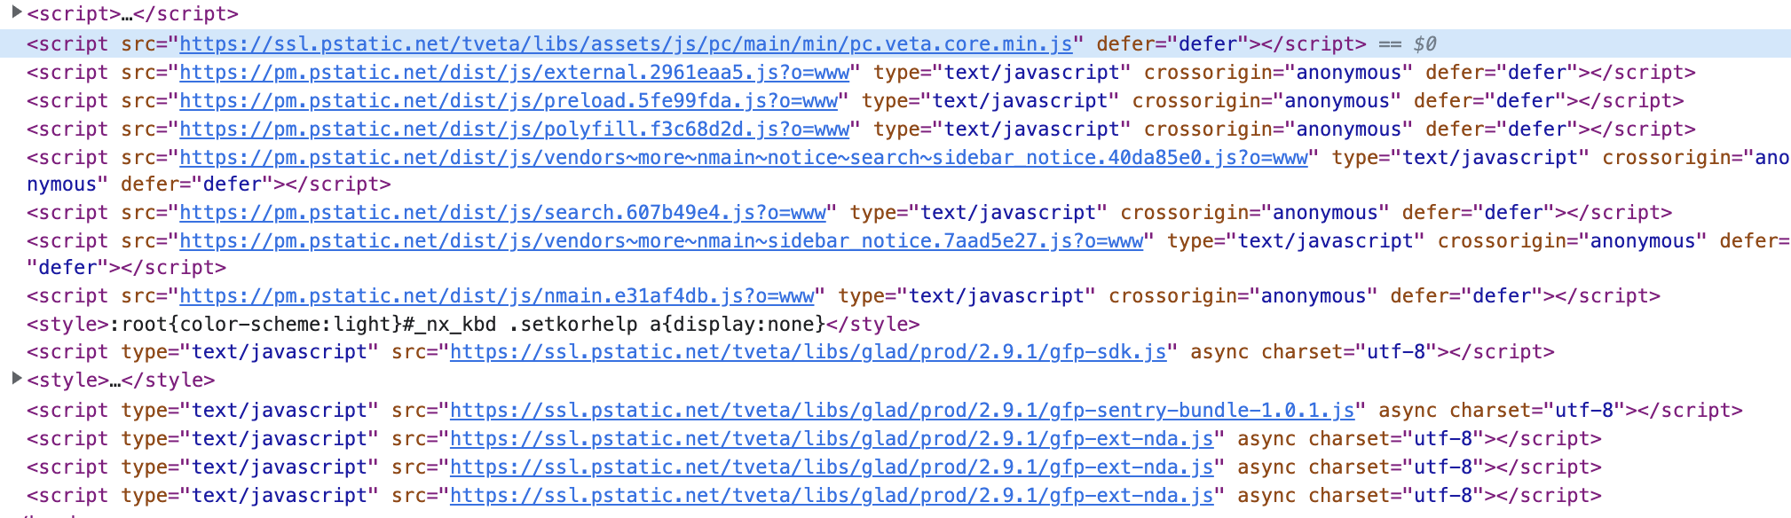Viewport: 1791px width, 518px height.
Task: Select type="text/javascript" in the search.607b49e4 row
Action: click(979, 213)
